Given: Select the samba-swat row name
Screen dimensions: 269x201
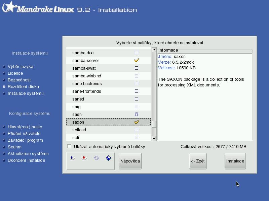Looking at the screenshot, I should coord(84,68).
